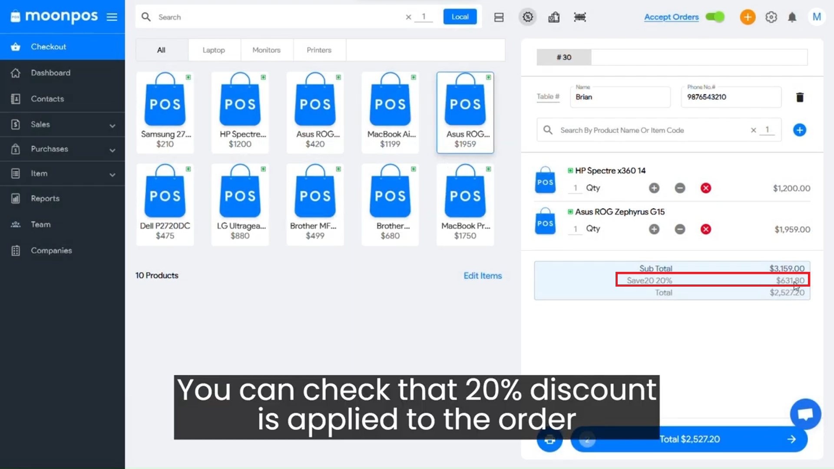This screenshot has width=834, height=469.
Task: Open the list layout view icon
Action: [499, 17]
